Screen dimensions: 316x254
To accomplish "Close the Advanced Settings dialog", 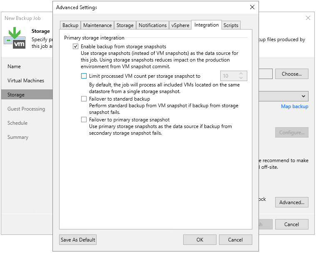I will 252,7.
